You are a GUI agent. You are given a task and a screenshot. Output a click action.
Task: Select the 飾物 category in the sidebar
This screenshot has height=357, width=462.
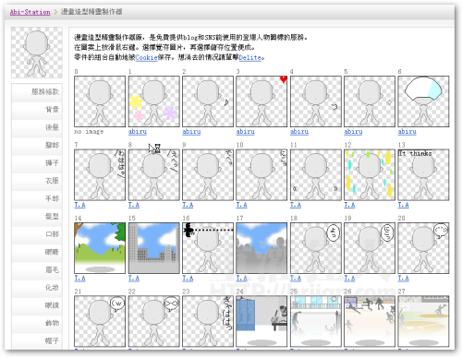[x=37, y=324]
